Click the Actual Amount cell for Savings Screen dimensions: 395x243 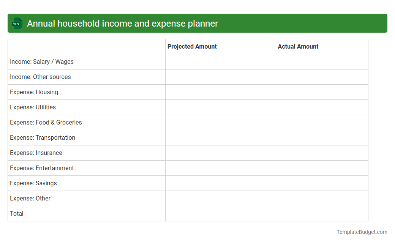pyautogui.click(x=322, y=183)
